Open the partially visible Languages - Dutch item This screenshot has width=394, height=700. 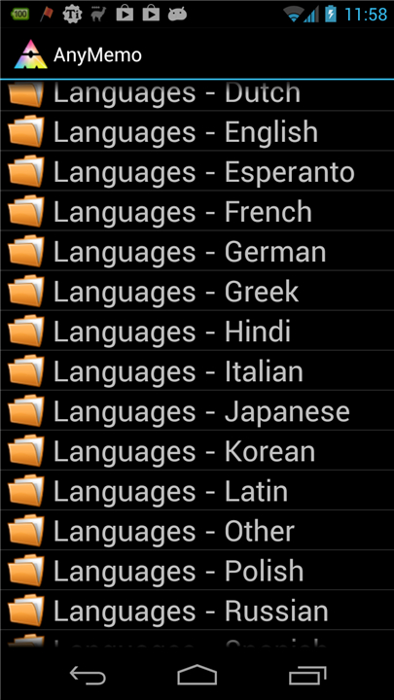coord(197,95)
